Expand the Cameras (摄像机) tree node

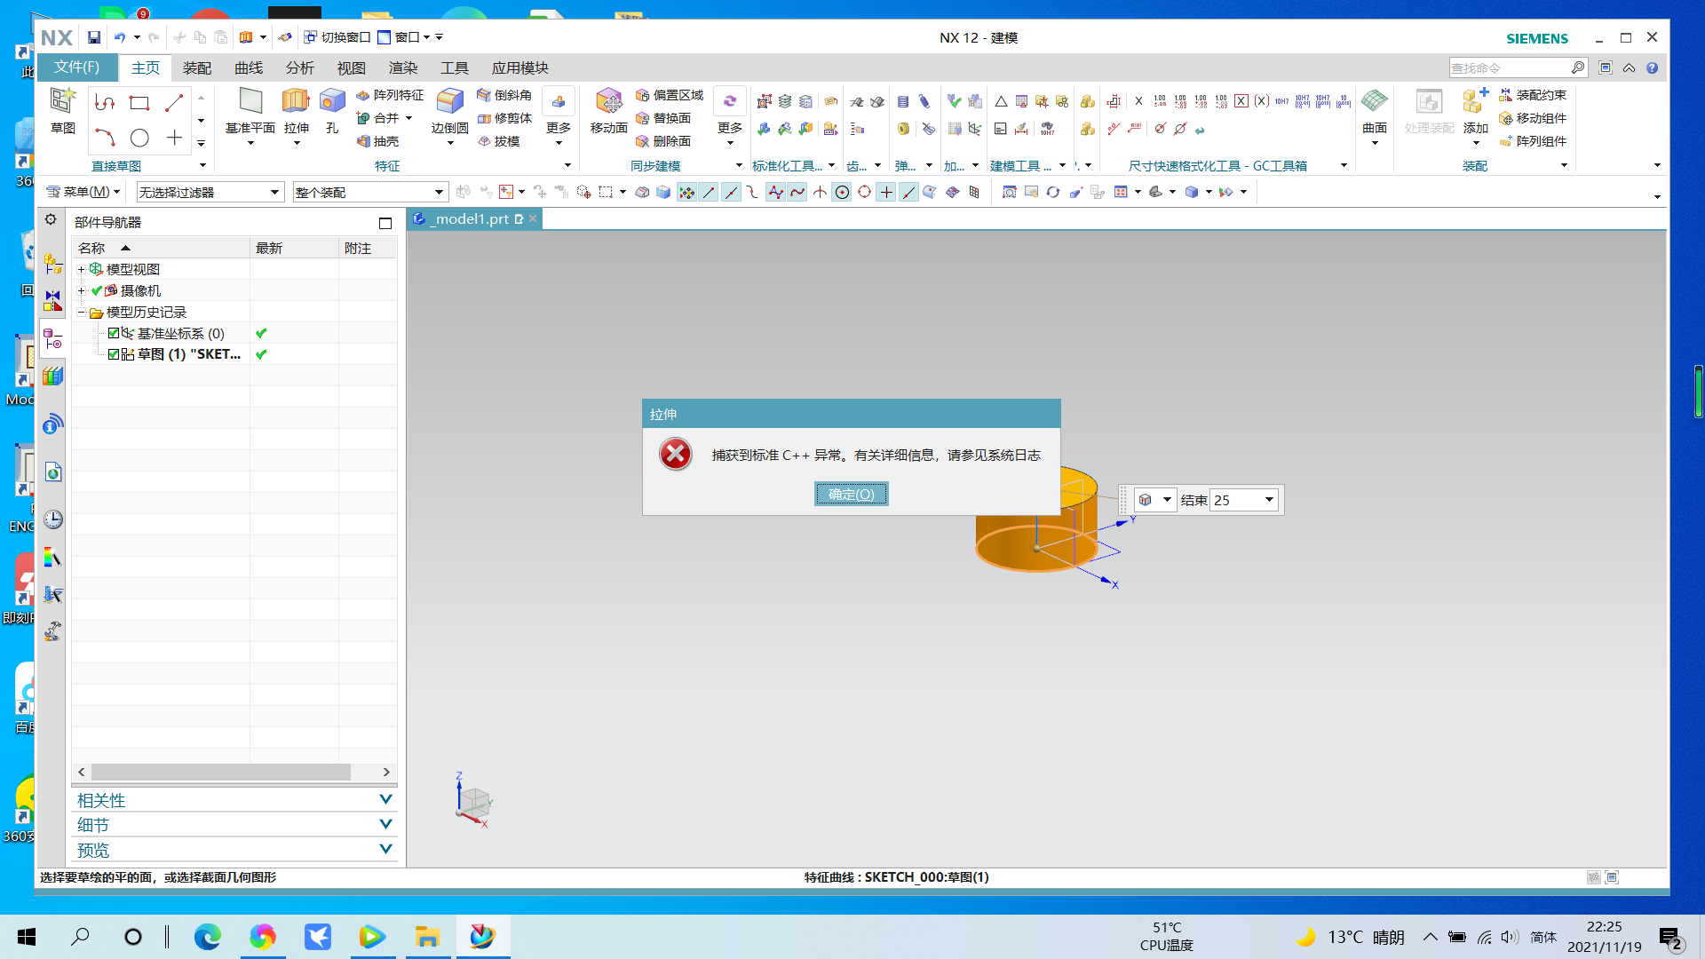82,290
